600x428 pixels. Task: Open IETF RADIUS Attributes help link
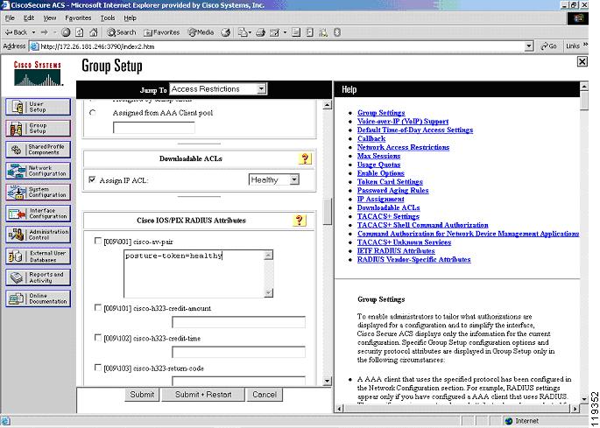click(396, 251)
